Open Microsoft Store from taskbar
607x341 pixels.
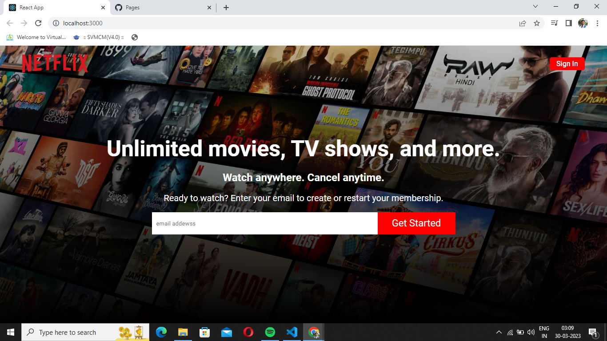204,332
